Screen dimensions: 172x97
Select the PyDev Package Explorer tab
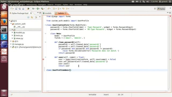20,13
